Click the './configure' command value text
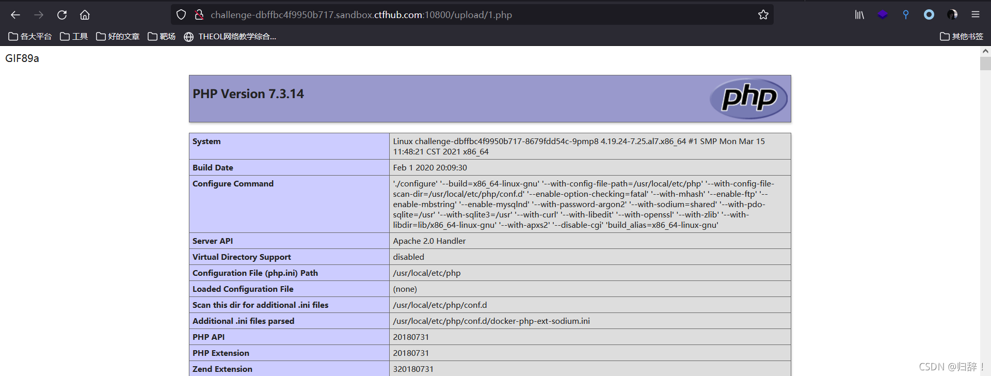The height and width of the screenshot is (376, 991). click(584, 205)
